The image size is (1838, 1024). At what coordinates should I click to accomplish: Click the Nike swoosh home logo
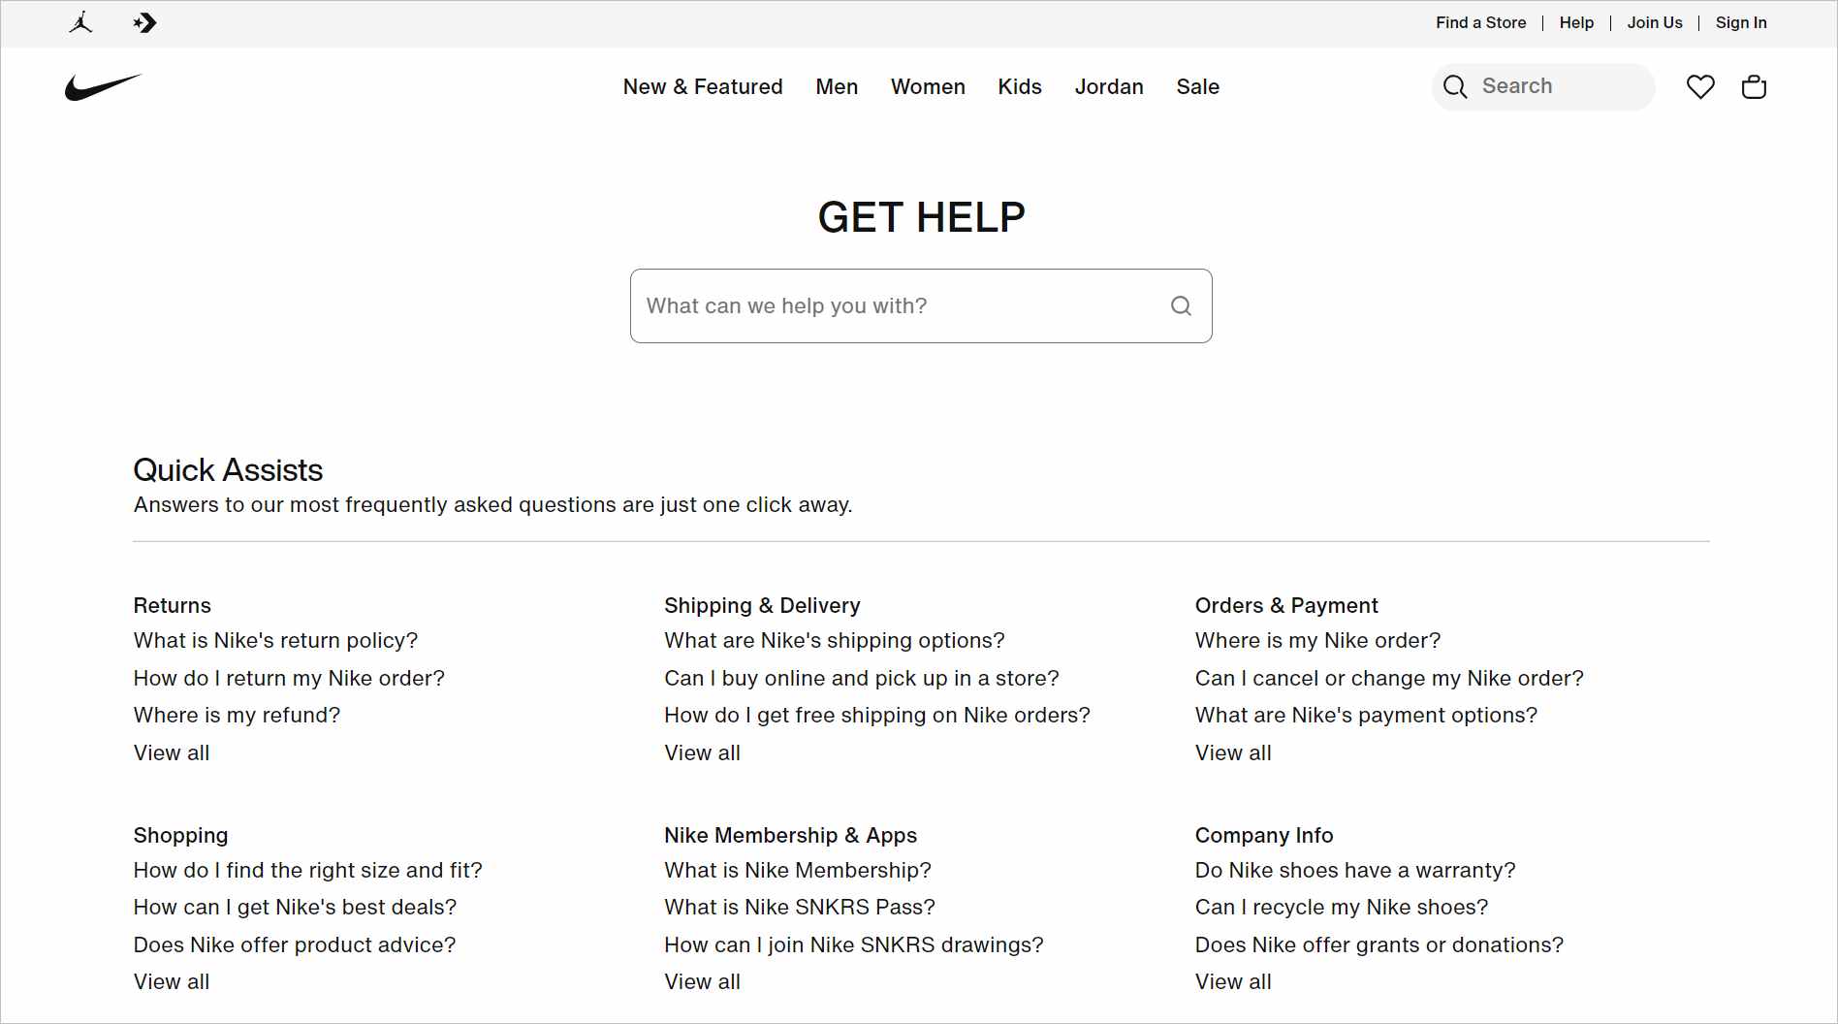(103, 87)
